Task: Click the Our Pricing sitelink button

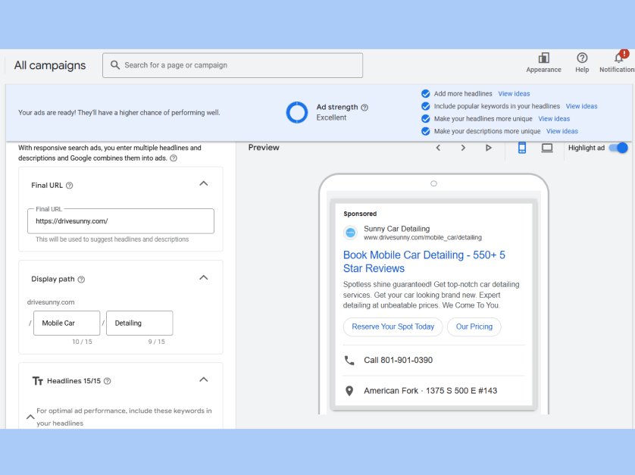Action: [x=474, y=327]
